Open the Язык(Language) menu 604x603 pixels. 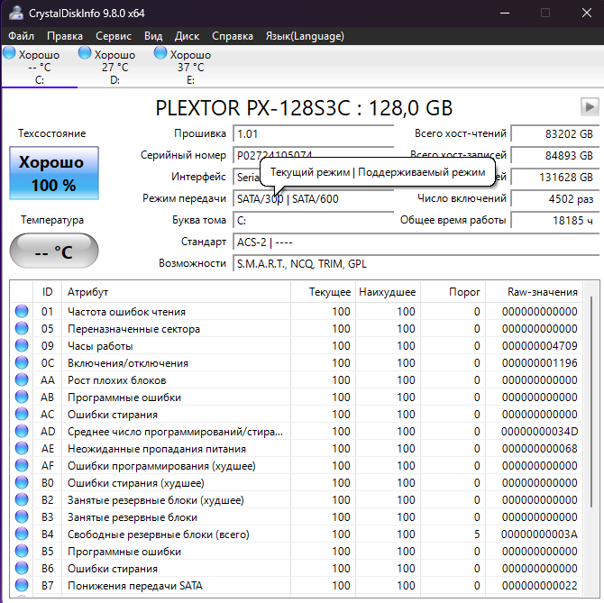pyautogui.click(x=305, y=36)
